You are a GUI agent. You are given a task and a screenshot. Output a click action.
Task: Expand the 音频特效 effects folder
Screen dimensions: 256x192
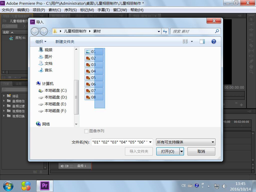coord(4,101)
